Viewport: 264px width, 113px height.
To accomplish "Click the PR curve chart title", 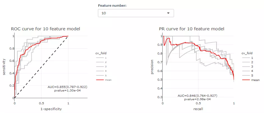I will pos(194,29).
